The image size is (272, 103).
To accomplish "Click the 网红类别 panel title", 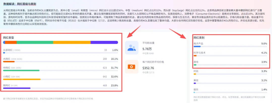I will tap(199, 38).
